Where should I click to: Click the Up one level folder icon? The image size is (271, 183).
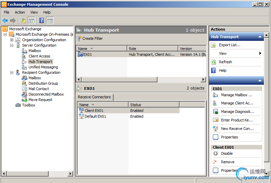click(x=23, y=21)
